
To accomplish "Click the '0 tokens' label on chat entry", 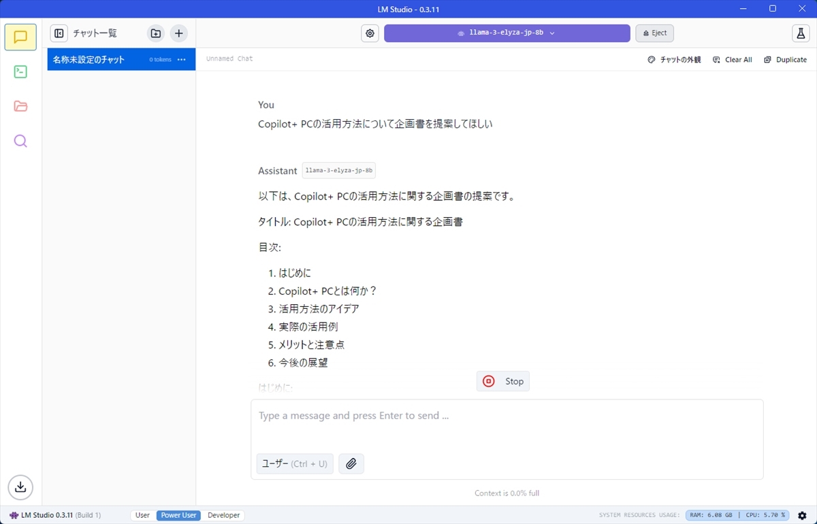I will click(x=161, y=60).
